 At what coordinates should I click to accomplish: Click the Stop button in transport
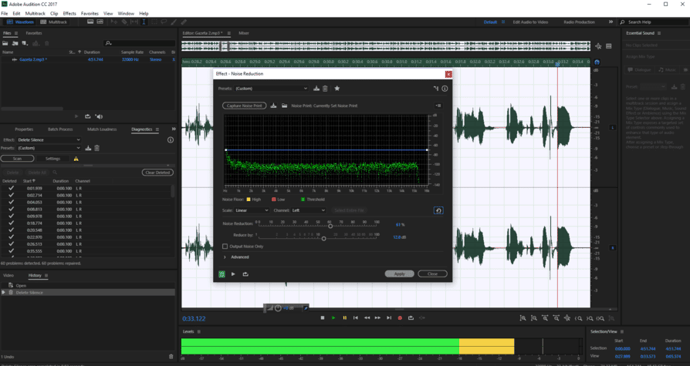point(323,318)
